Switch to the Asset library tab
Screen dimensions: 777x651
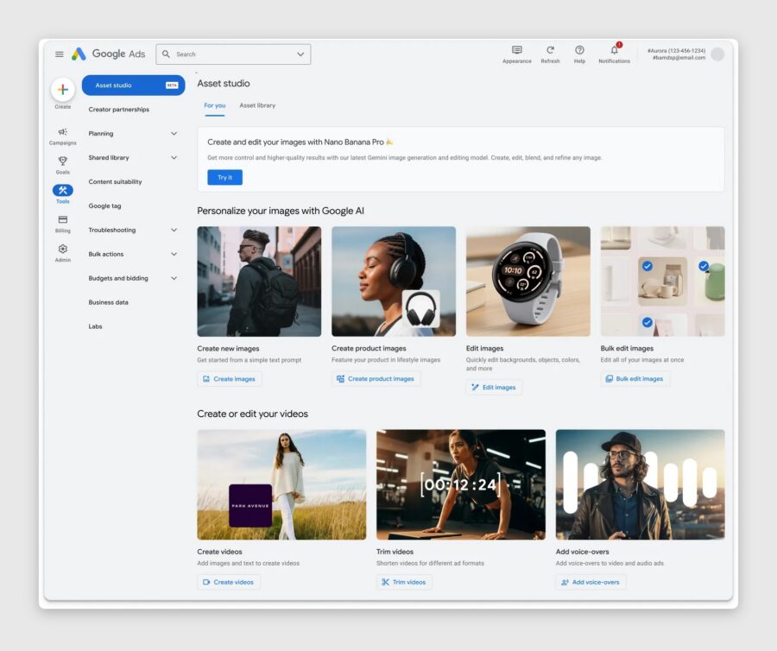click(257, 105)
